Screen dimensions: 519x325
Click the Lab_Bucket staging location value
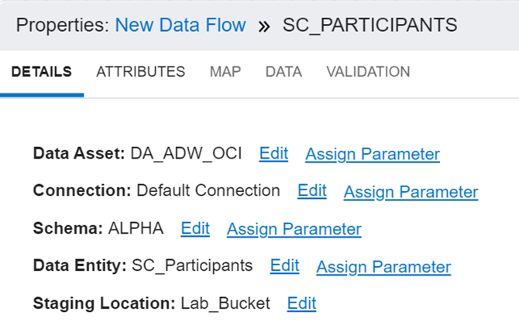225,303
